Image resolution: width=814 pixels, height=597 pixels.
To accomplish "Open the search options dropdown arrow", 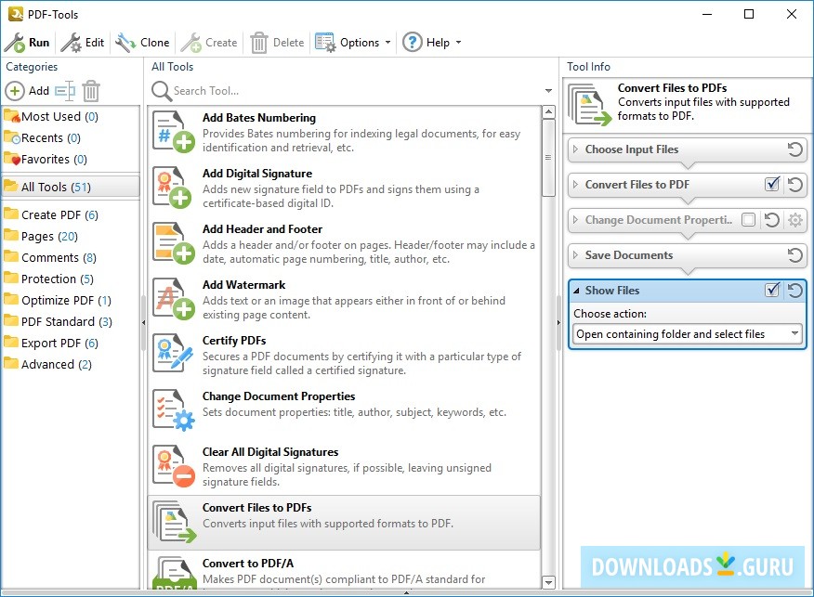I will (548, 91).
